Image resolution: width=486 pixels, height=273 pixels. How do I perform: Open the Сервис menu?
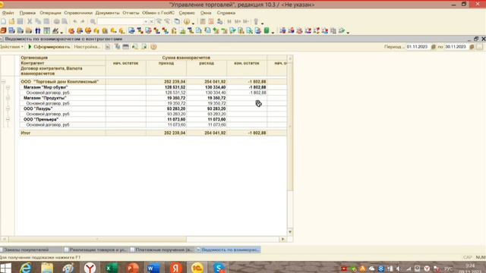(187, 13)
